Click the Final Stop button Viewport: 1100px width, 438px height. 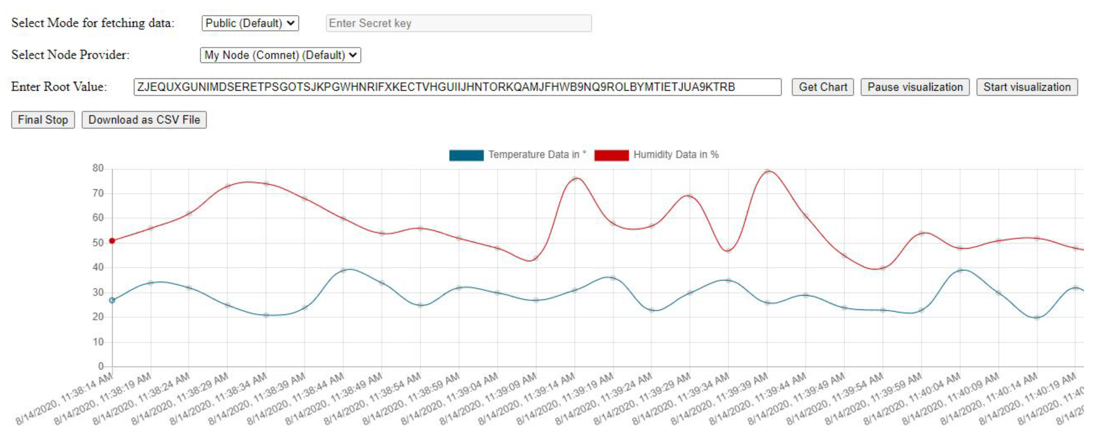coord(43,120)
